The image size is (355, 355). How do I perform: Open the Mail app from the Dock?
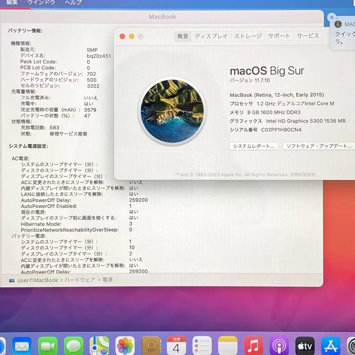(22, 346)
